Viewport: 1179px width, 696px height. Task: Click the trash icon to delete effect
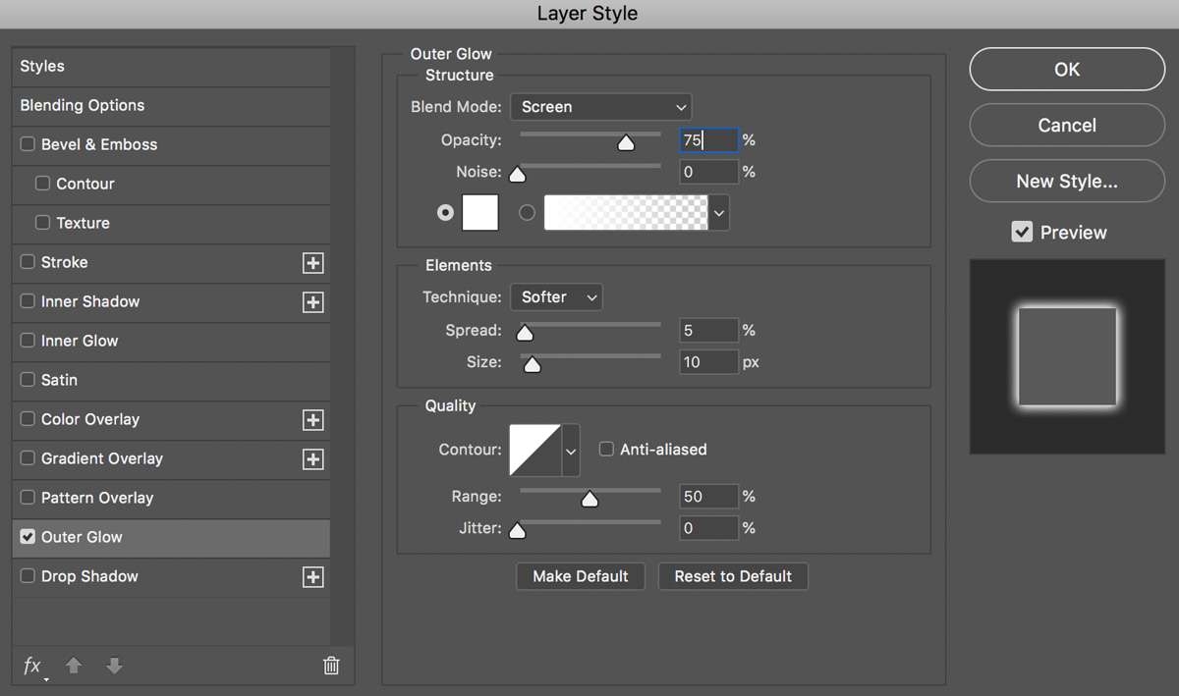[x=331, y=666]
